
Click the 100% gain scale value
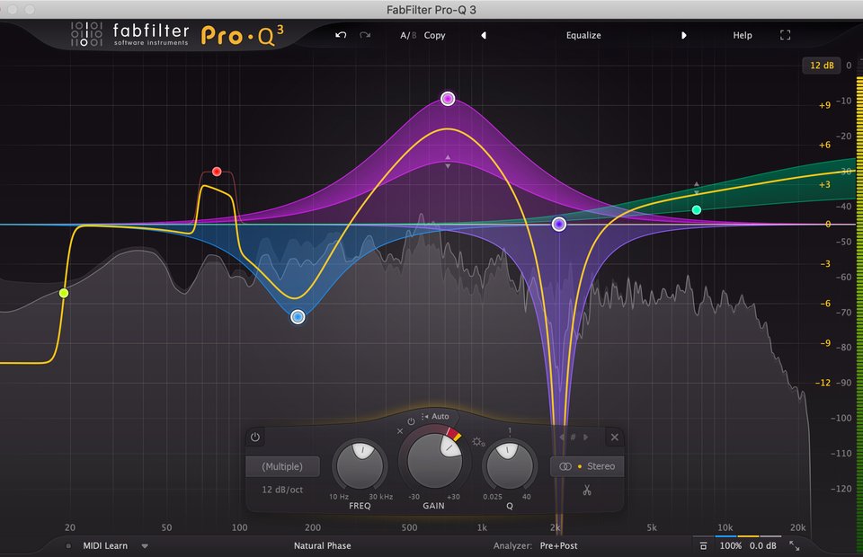(730, 545)
